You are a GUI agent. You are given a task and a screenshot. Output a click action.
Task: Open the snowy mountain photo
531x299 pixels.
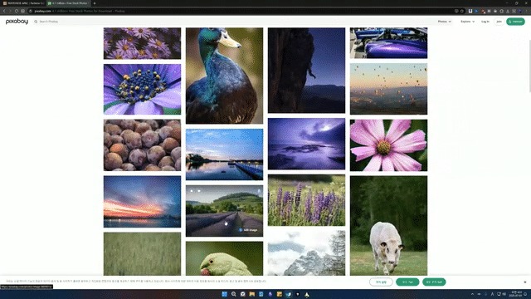coord(306,252)
